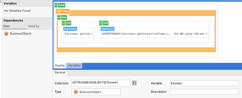Viewport: 242px width, 98px height.
Task: Click the $screen.getId() expression text
Action: tap(78, 34)
